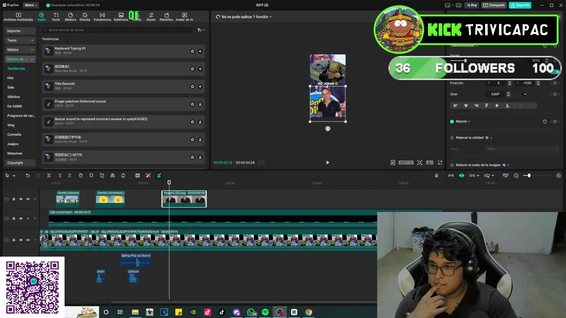Open the sound effects filter dropdown
This screenshot has width=566, height=318.
pyautogui.click(x=201, y=30)
